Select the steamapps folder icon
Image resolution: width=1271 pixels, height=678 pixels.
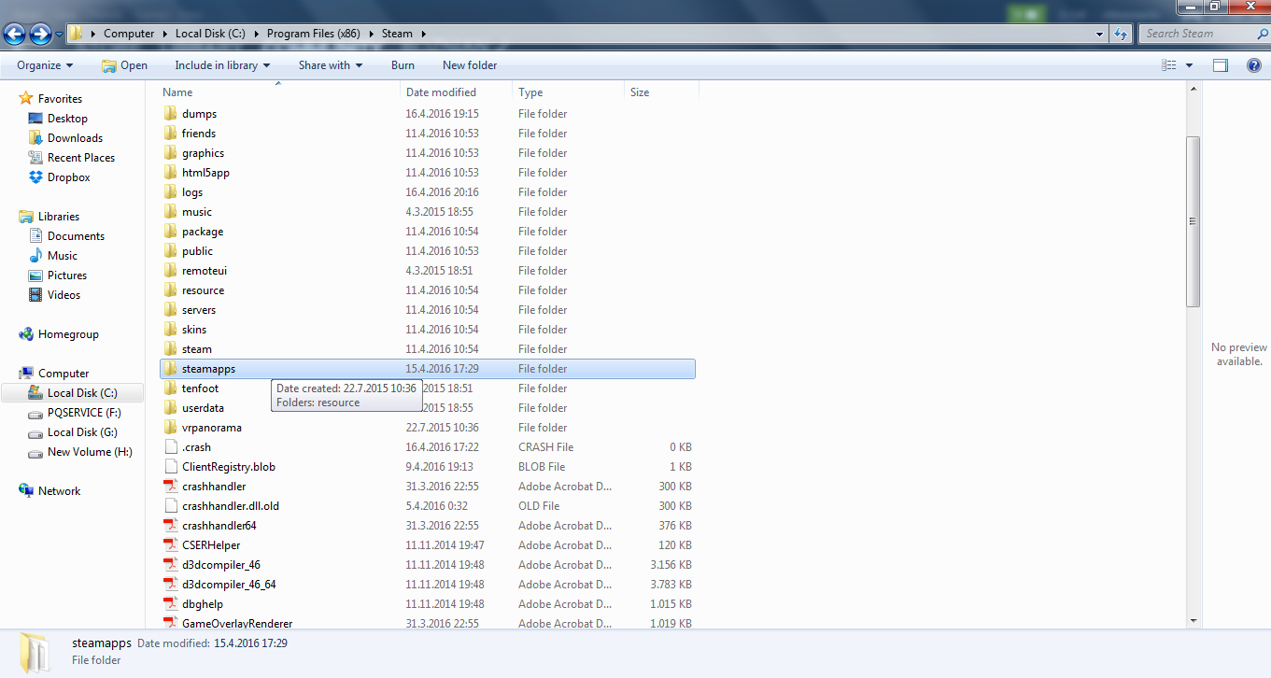pos(170,369)
